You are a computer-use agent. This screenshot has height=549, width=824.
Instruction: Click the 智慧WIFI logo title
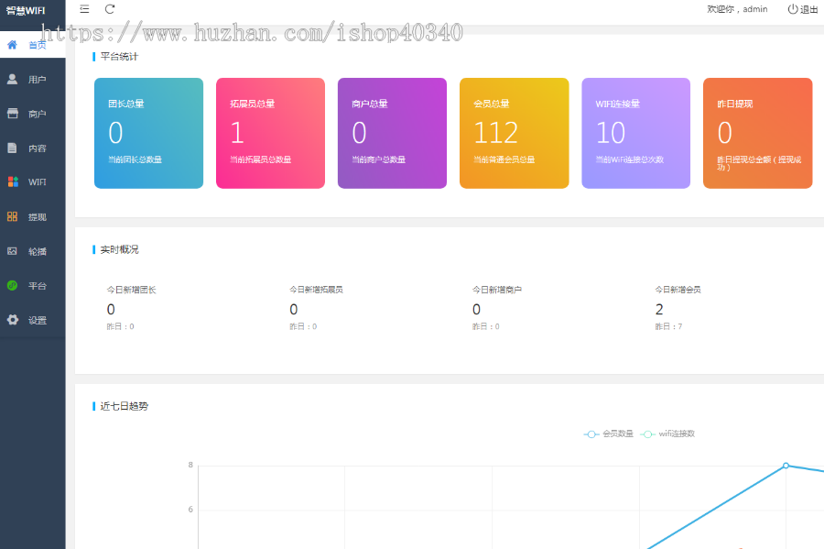26,10
